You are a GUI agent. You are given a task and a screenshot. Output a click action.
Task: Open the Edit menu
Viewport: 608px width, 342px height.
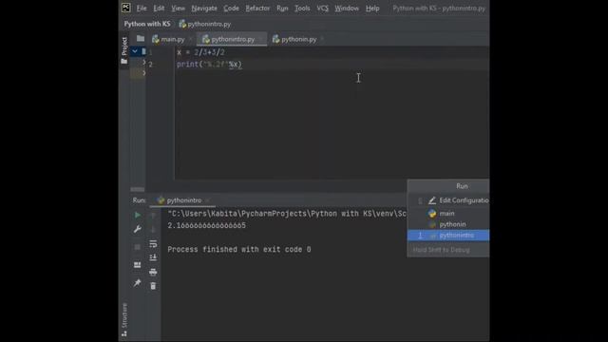159,9
